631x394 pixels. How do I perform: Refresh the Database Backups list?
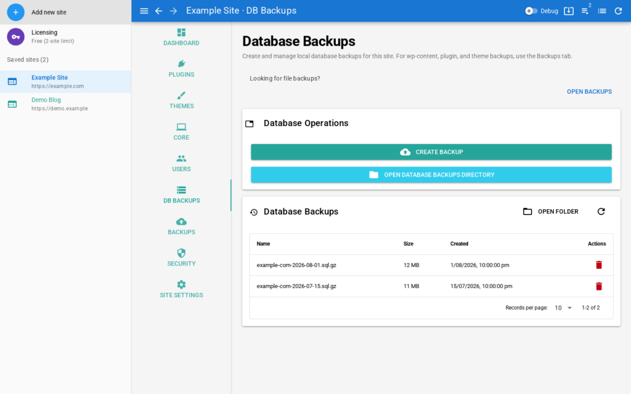tap(601, 212)
